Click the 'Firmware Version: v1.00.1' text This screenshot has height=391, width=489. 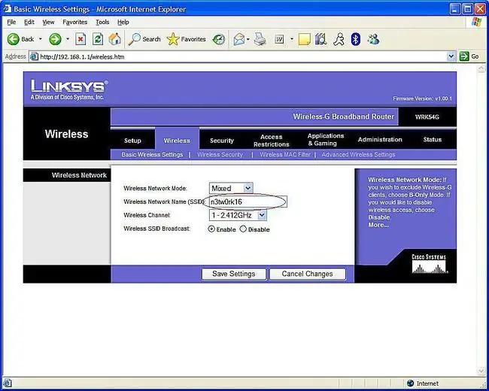(422, 99)
